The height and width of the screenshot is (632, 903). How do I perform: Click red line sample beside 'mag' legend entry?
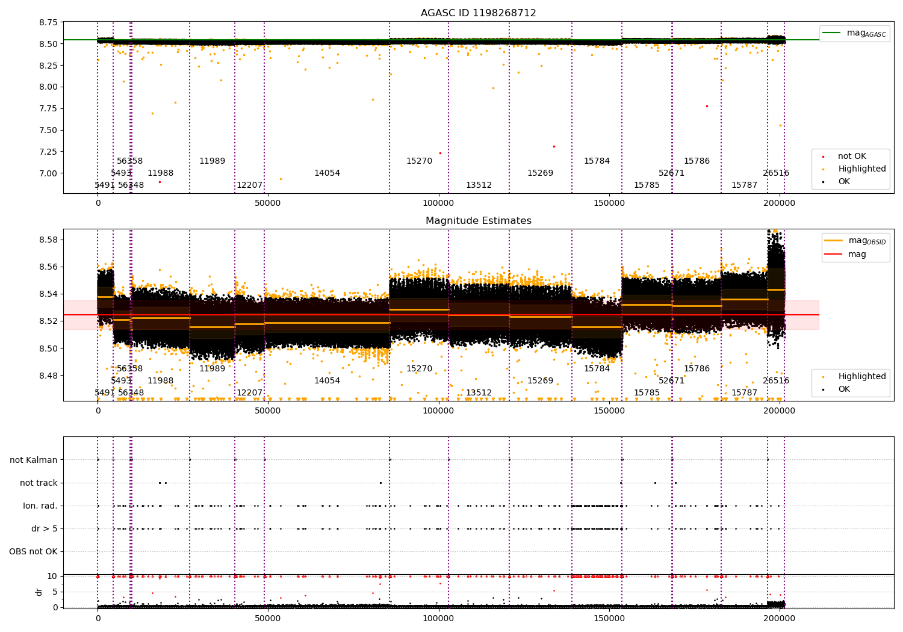[x=834, y=255]
